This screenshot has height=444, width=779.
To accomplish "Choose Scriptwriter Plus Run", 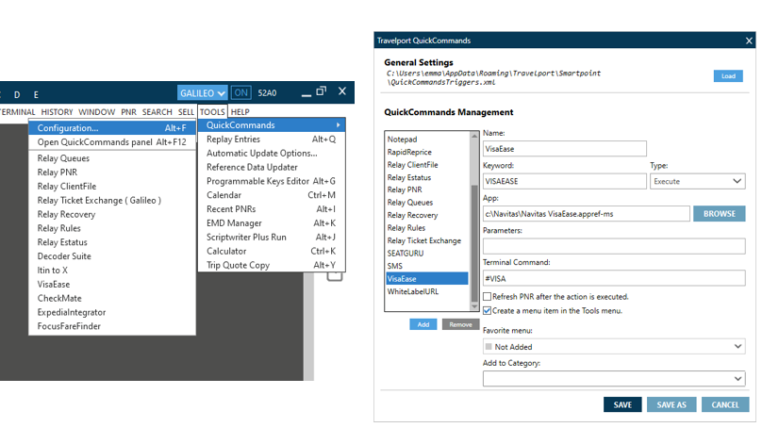I will [x=272, y=237].
